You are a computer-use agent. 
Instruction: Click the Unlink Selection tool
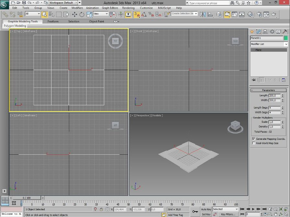(13, 15)
